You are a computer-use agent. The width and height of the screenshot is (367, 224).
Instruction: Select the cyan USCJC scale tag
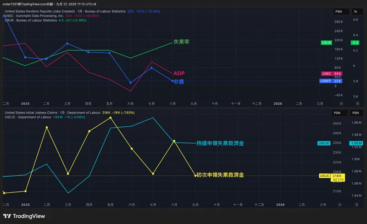click(x=324, y=143)
